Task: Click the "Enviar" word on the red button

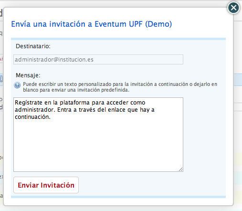Action: [28, 185]
